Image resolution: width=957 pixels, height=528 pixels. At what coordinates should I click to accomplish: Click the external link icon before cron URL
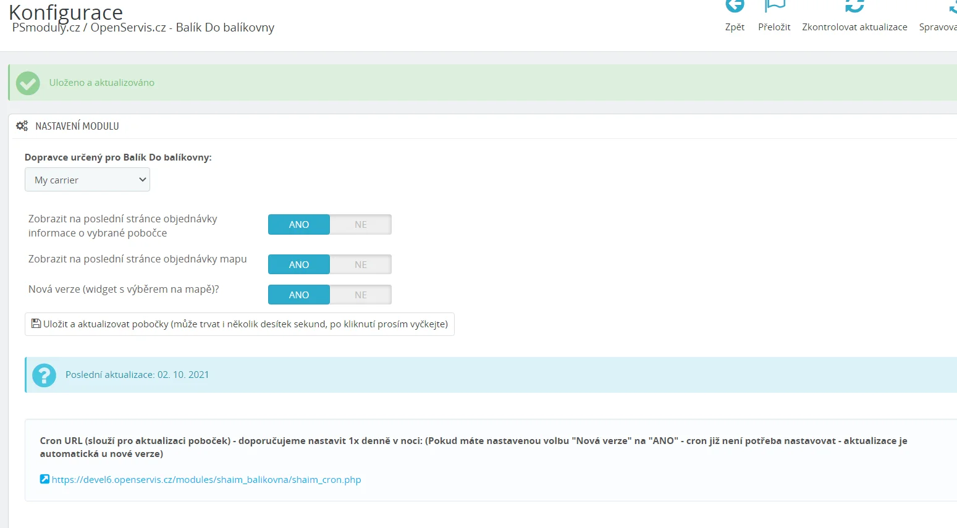coord(44,479)
